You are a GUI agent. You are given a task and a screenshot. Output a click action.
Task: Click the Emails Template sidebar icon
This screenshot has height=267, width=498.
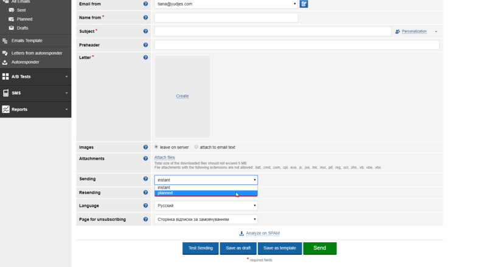coord(5,41)
